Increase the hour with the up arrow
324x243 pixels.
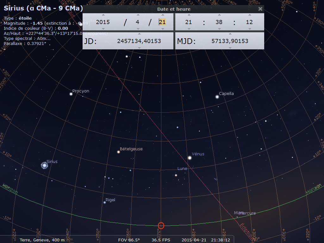coord(189,15)
